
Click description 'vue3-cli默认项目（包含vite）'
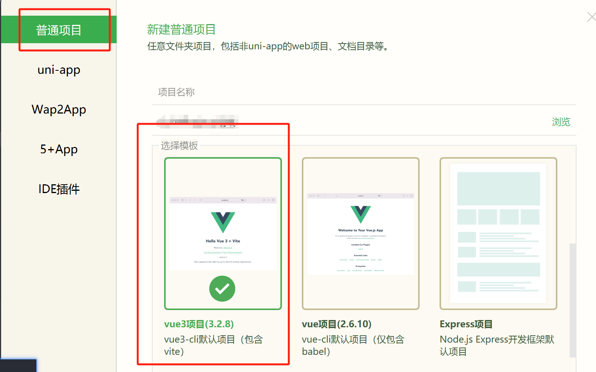tap(213, 345)
